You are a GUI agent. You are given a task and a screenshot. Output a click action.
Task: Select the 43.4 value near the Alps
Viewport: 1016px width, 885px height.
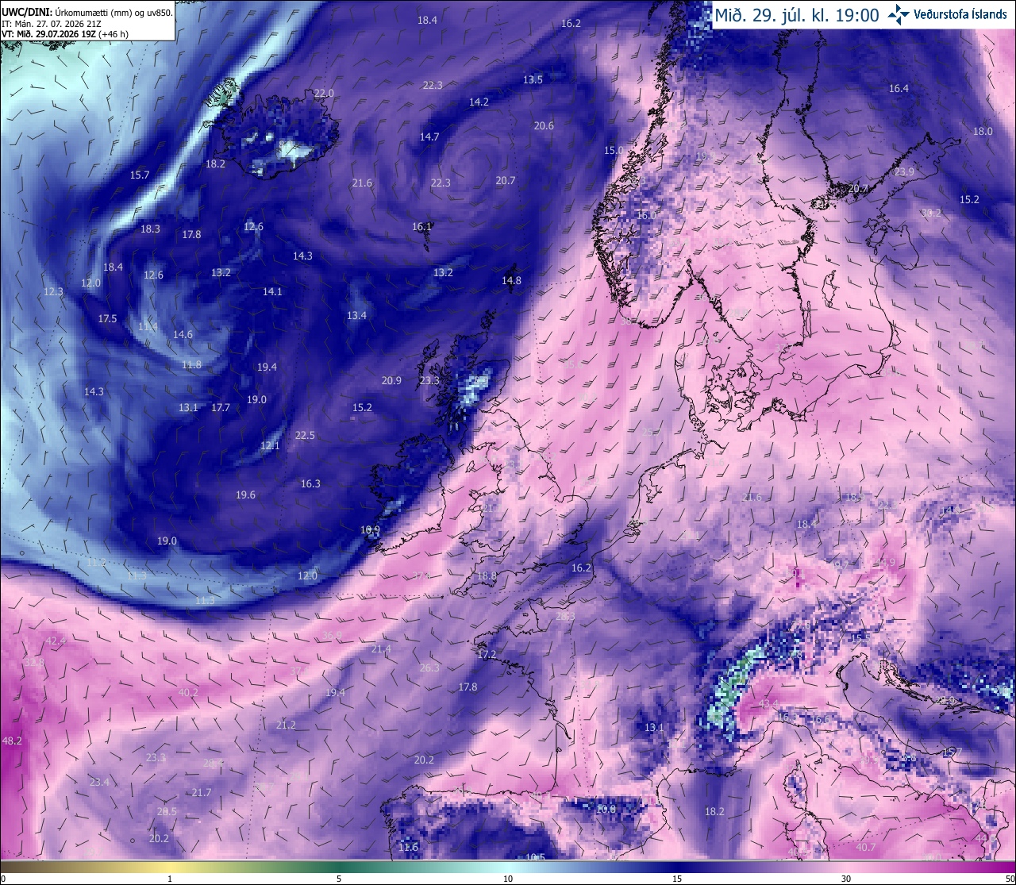coord(768,704)
